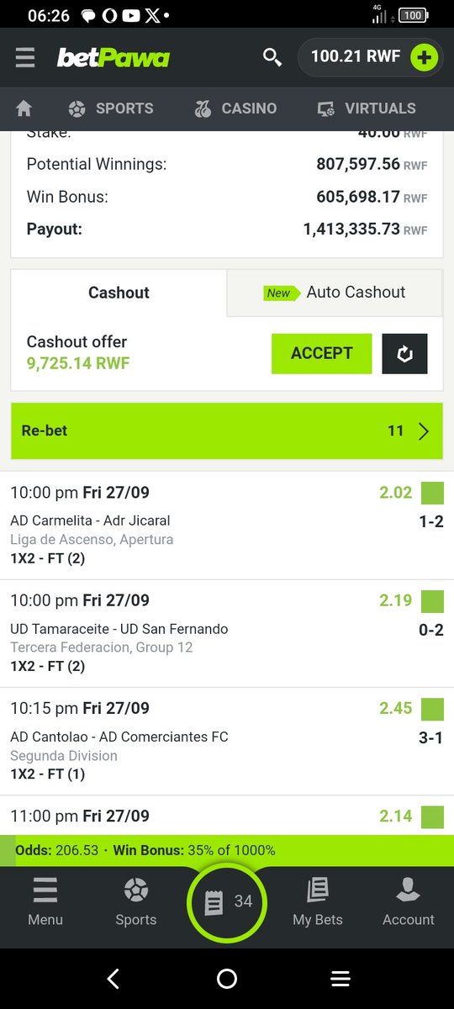
Task: Tap green status square for AD Cantolao
Action: coord(432,709)
